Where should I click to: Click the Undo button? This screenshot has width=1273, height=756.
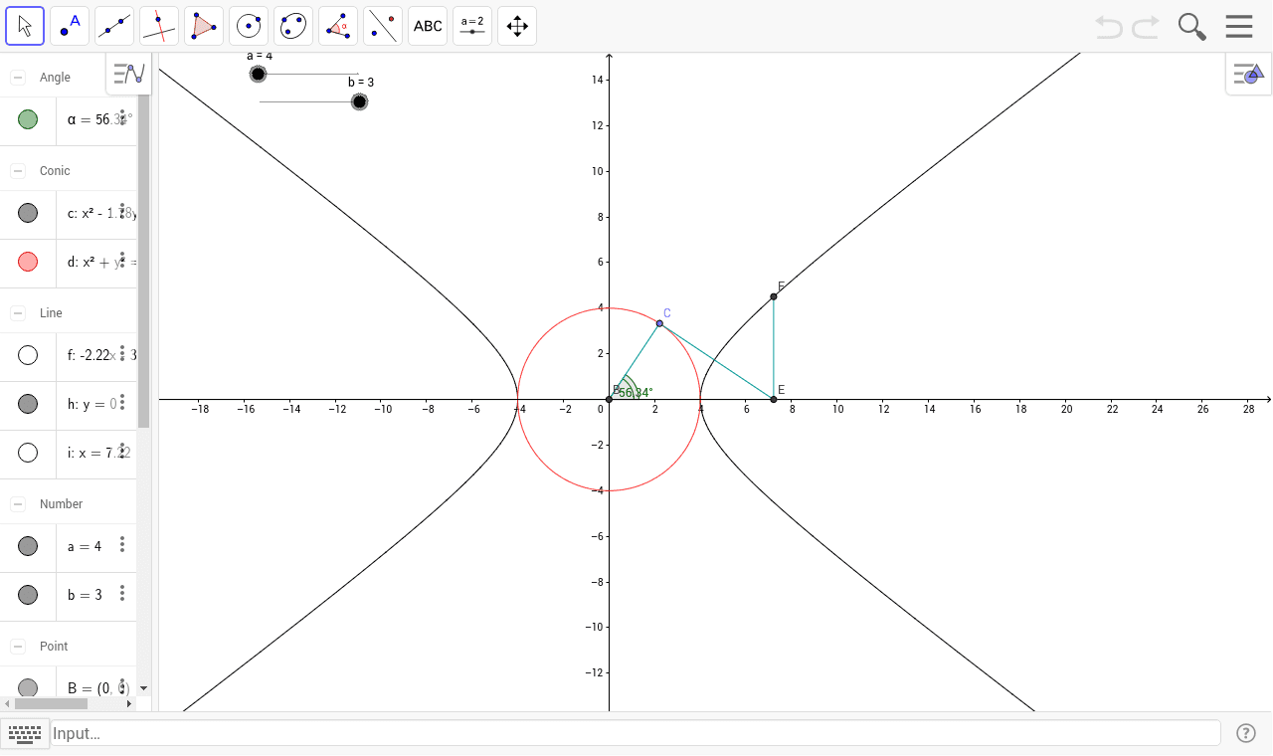[x=1107, y=27]
